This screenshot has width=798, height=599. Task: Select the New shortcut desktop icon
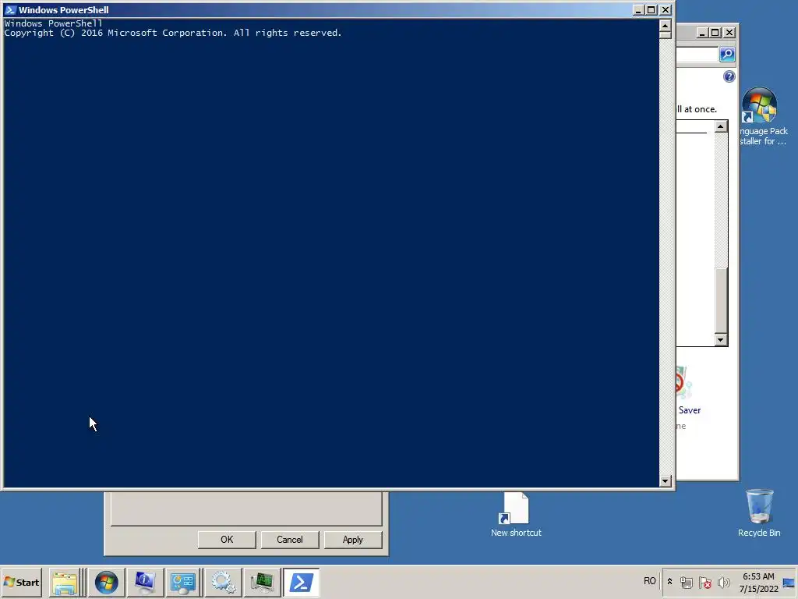click(x=516, y=515)
